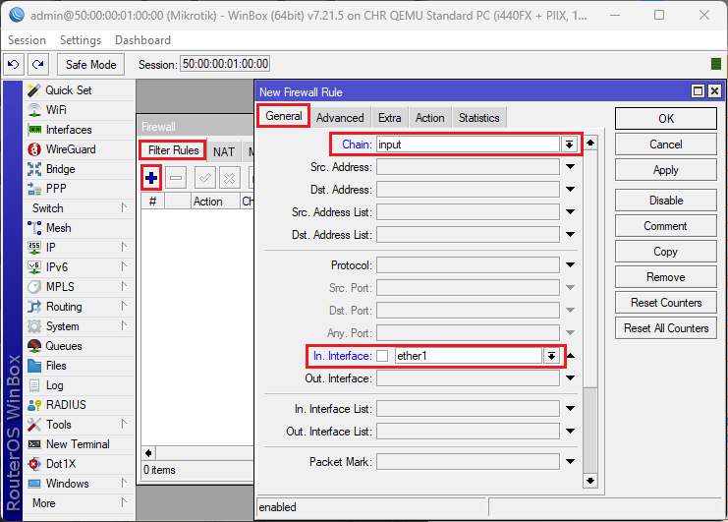Screen dimensions: 728x522
Task: Open the Tools submenu
Action: (79, 425)
